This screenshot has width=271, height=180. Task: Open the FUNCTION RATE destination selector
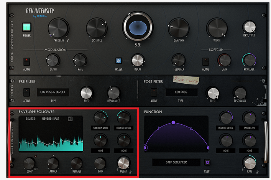(x=100, y=128)
